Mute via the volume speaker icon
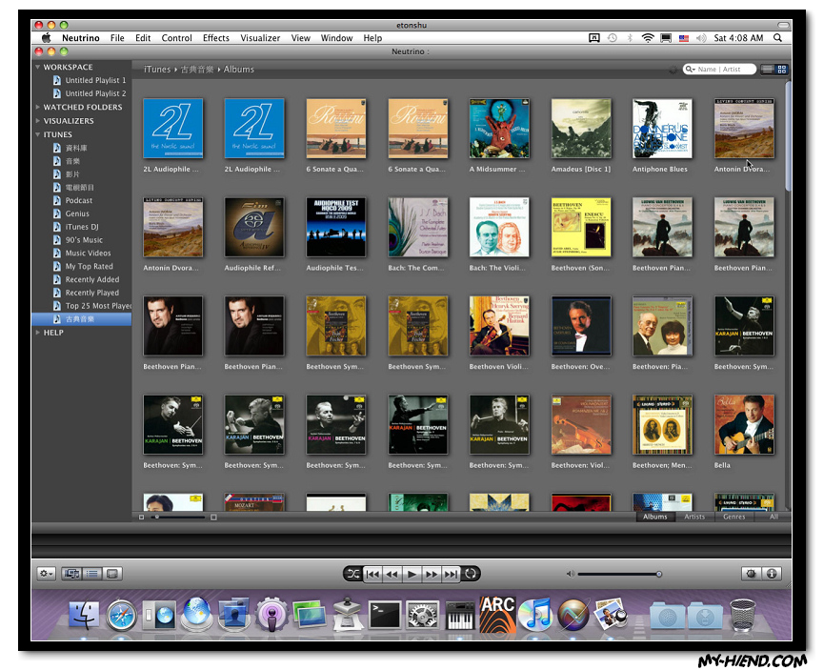 pyautogui.click(x=571, y=574)
